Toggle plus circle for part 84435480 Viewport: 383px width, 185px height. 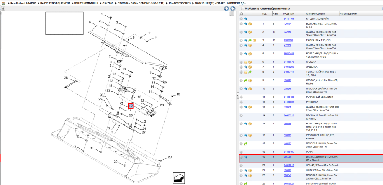pos(241,97)
